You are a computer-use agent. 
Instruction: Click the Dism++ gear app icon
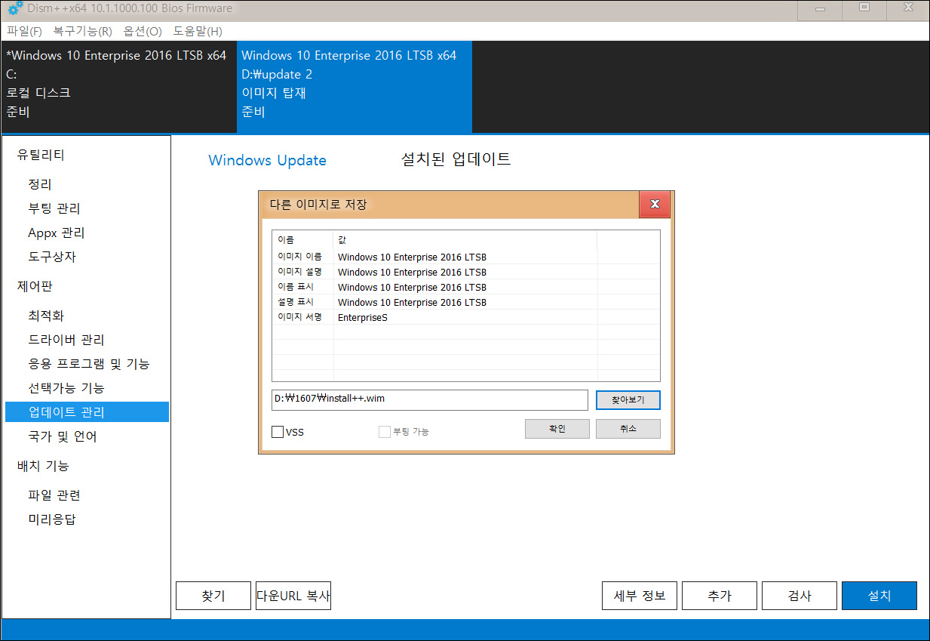tap(15, 9)
